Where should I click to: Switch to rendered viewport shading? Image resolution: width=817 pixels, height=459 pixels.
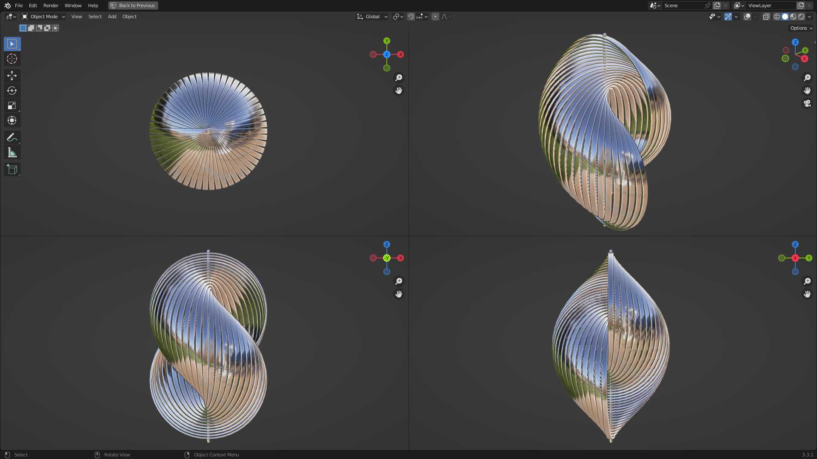[x=801, y=17]
